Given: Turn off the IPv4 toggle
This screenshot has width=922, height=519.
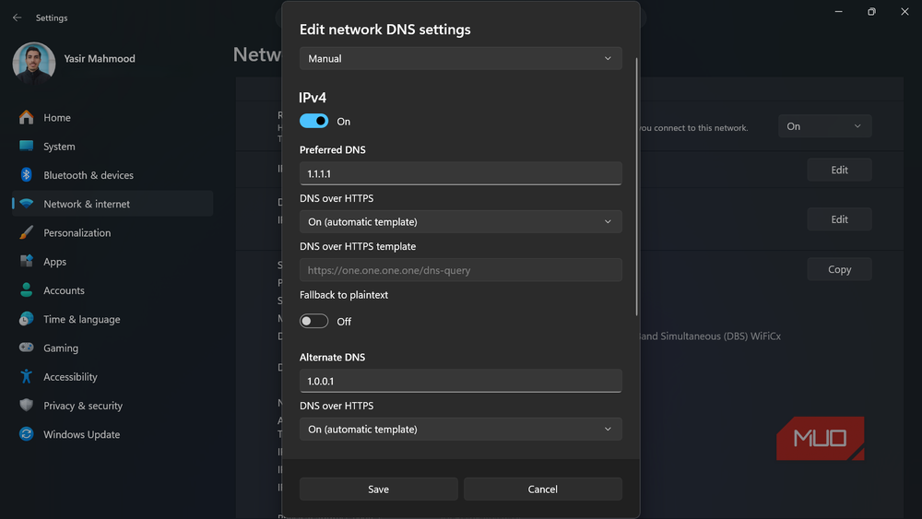Looking at the screenshot, I should [314, 121].
